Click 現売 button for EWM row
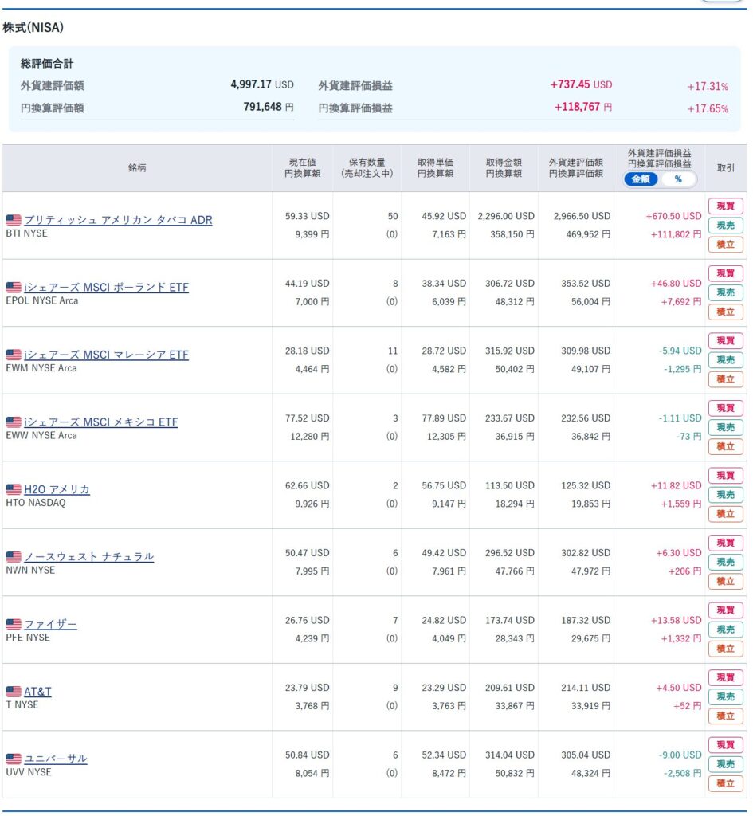 point(725,360)
